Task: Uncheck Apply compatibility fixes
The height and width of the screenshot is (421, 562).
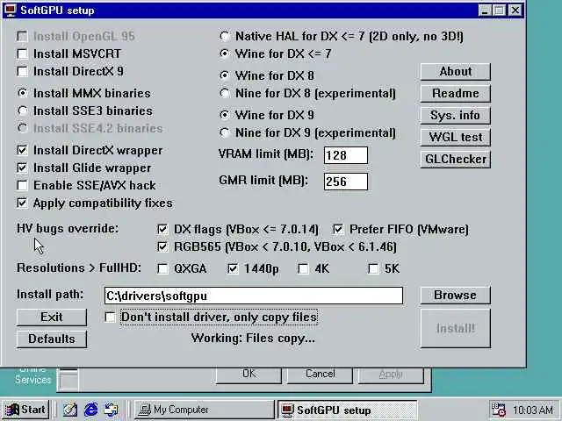Action: coord(22,203)
